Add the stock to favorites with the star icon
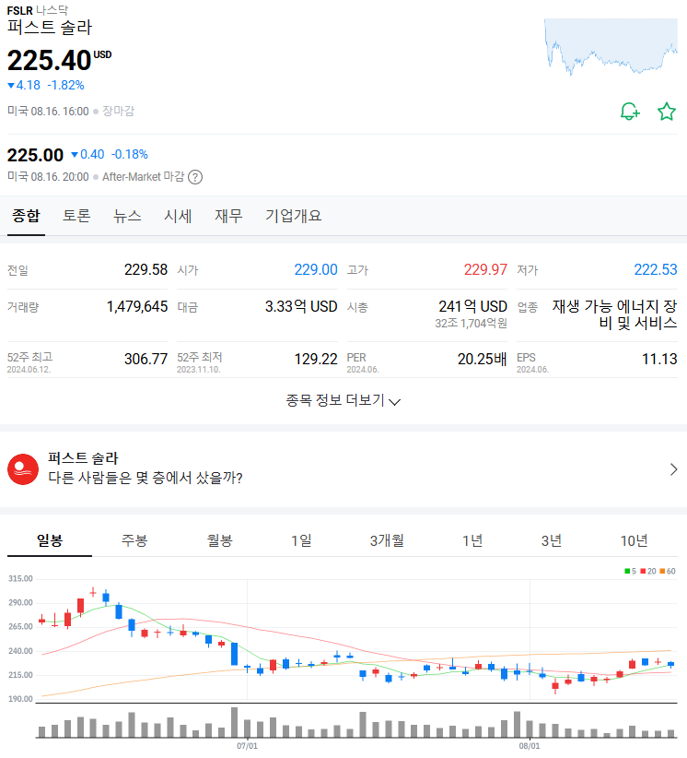This screenshot has width=687, height=758. (x=667, y=112)
